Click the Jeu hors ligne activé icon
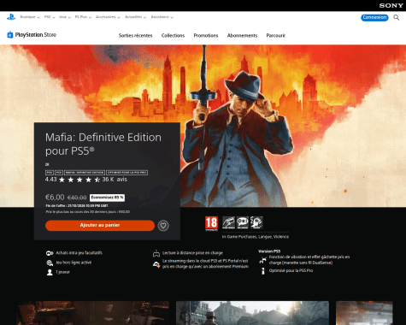This screenshot has height=325, width=406. 50,263
